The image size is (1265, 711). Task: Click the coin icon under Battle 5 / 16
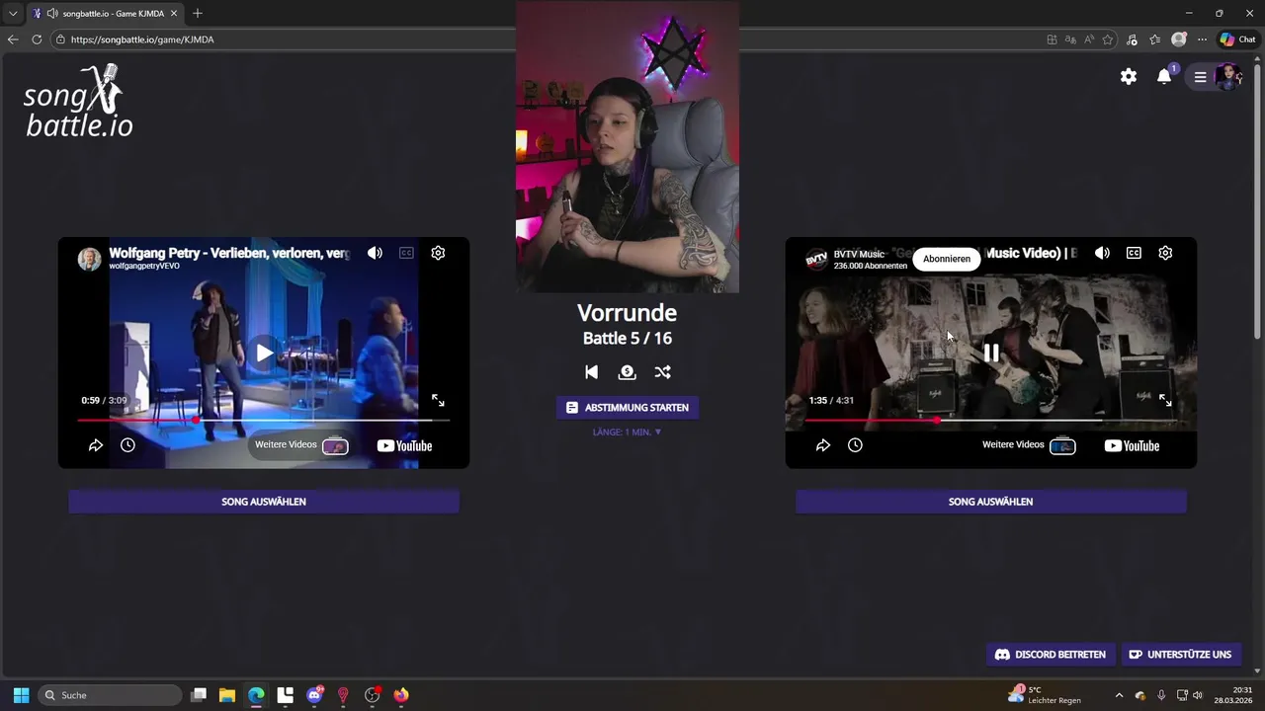coord(627,372)
